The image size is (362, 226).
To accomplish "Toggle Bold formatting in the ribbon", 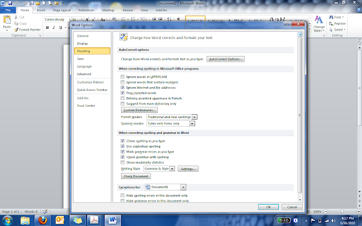I will click(48, 28).
